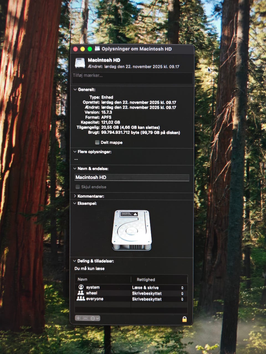Click the Macintosh HD name text field
Image resolution: width=266 pixels, height=354 pixels.
(132, 178)
